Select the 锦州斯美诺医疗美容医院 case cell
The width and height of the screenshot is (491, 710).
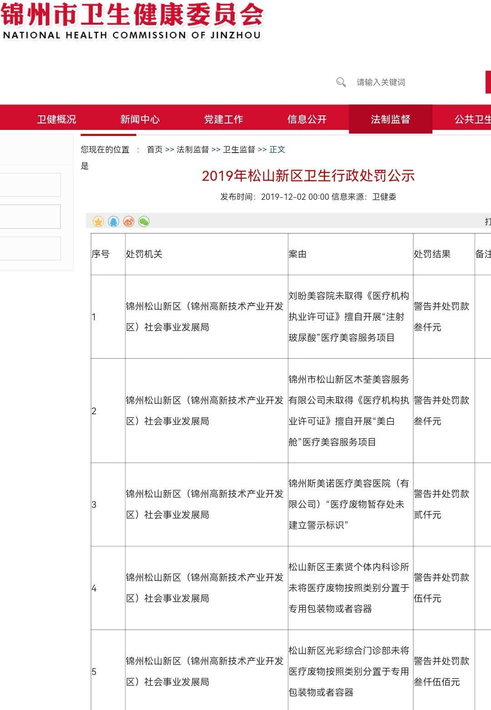tap(351, 504)
